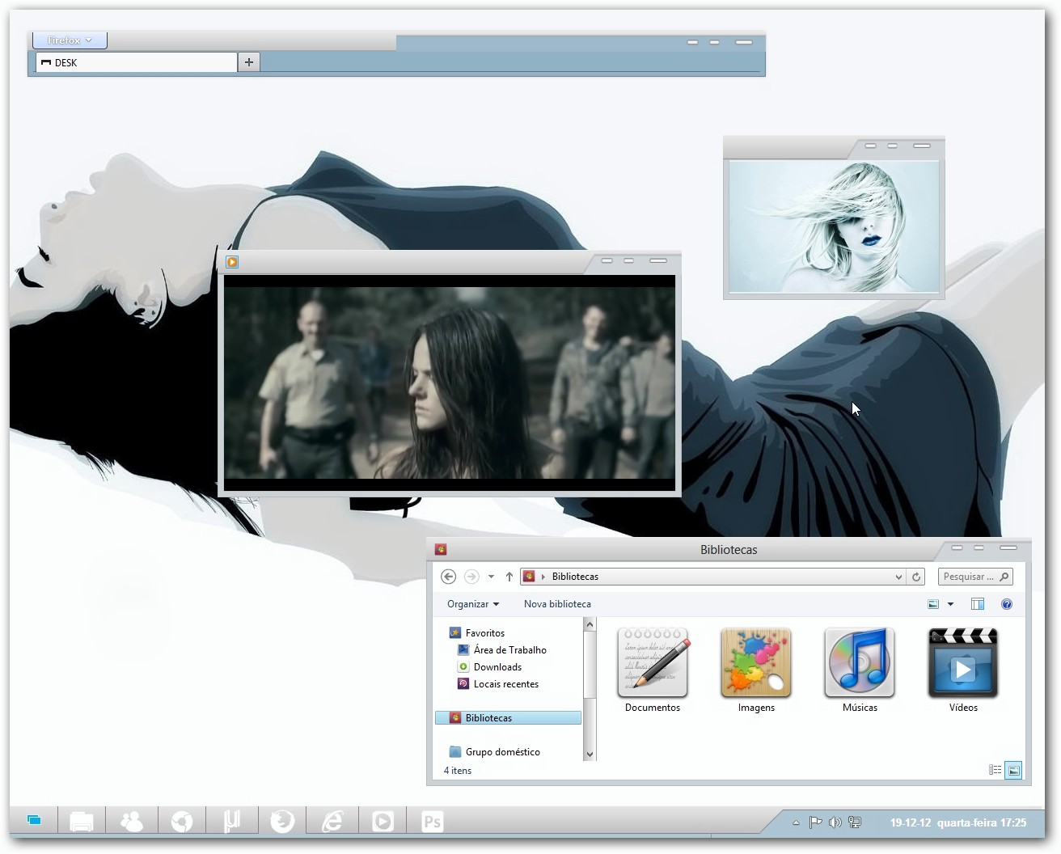The height and width of the screenshot is (854, 1061).
Task: Select the DESK tab in Firefox
Action: click(136, 62)
